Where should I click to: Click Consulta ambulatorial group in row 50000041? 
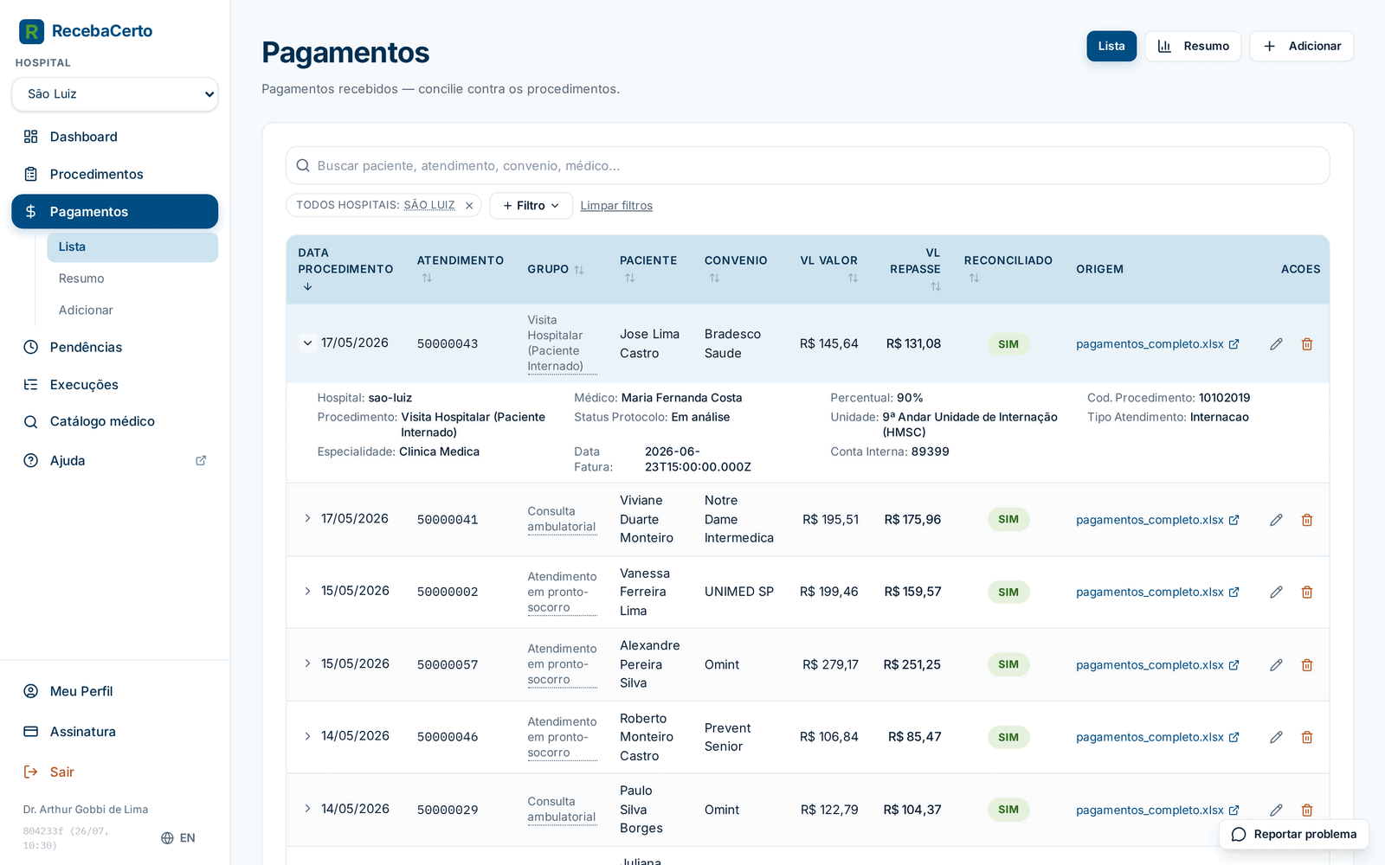562,519
